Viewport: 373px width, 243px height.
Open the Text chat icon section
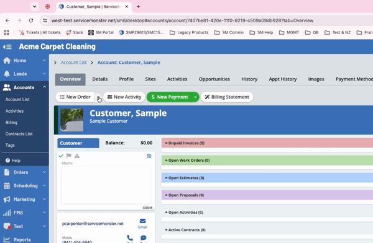click(7, 226)
